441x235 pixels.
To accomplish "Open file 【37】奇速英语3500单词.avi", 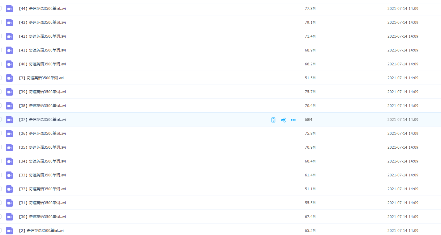I will coord(42,120).
